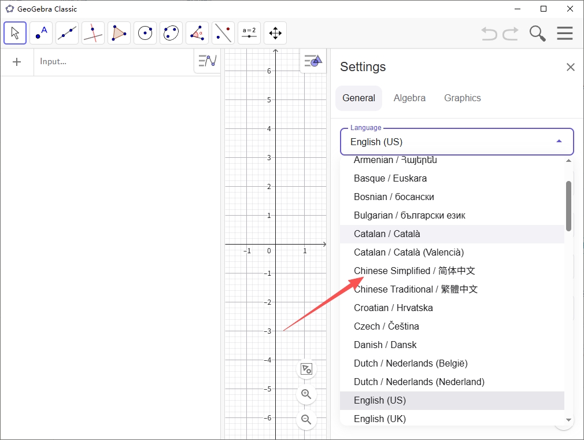
Task: Choose English (US) in the list
Action: click(452, 401)
